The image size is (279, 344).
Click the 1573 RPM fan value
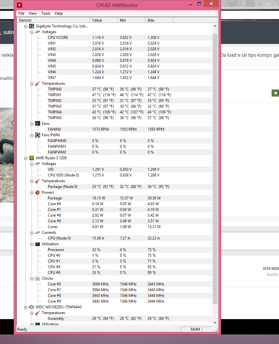point(100,129)
